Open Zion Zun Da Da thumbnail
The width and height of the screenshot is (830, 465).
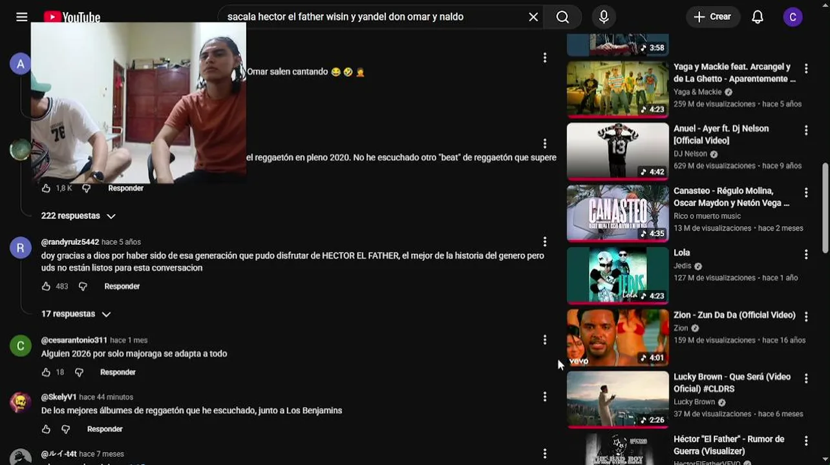point(618,337)
